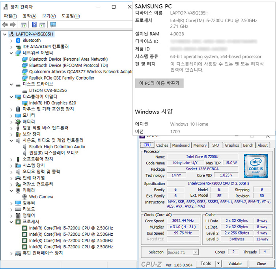The image size is (276, 270).
Task: Click the 카메라 category icon
Action: (18, 190)
